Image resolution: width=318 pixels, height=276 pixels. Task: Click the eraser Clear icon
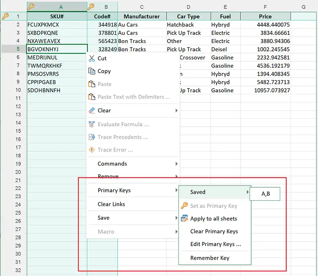tap(92, 110)
